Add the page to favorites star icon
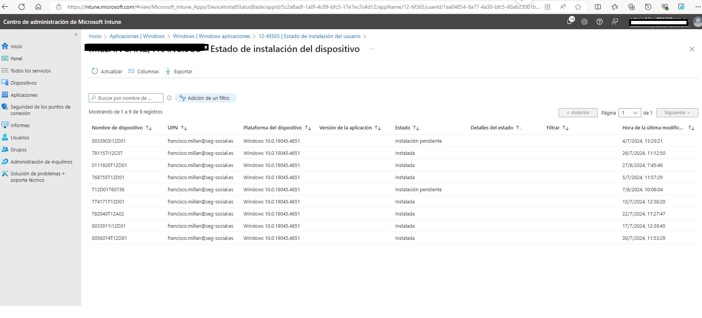This screenshot has height=318, width=702. tap(578, 7)
